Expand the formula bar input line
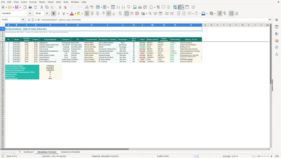This screenshot has width=281, height=158. pyautogui.click(x=270, y=20)
